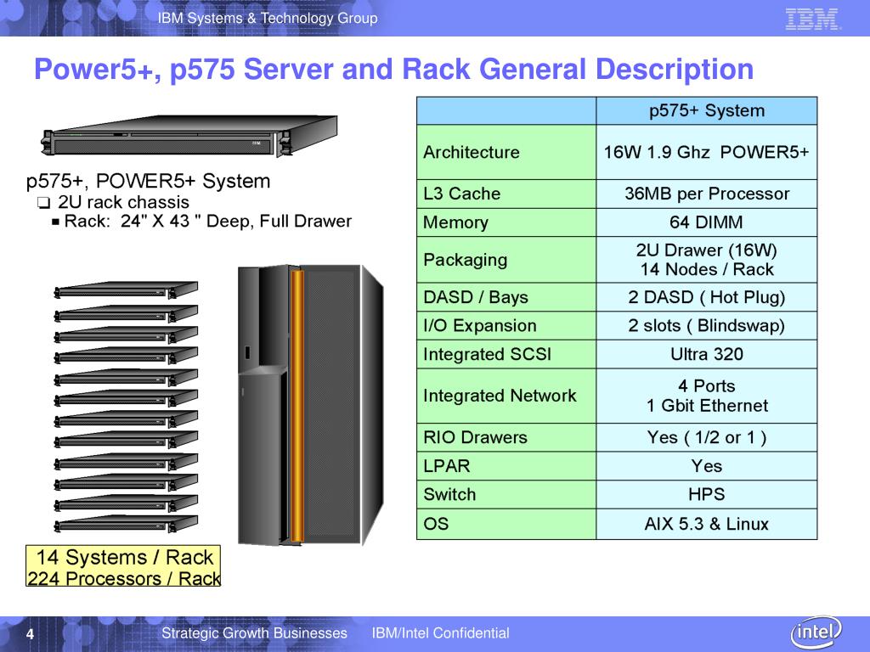Click the 'Integrated Network' row label
This screenshot has width=870, height=652.
pyautogui.click(x=506, y=396)
